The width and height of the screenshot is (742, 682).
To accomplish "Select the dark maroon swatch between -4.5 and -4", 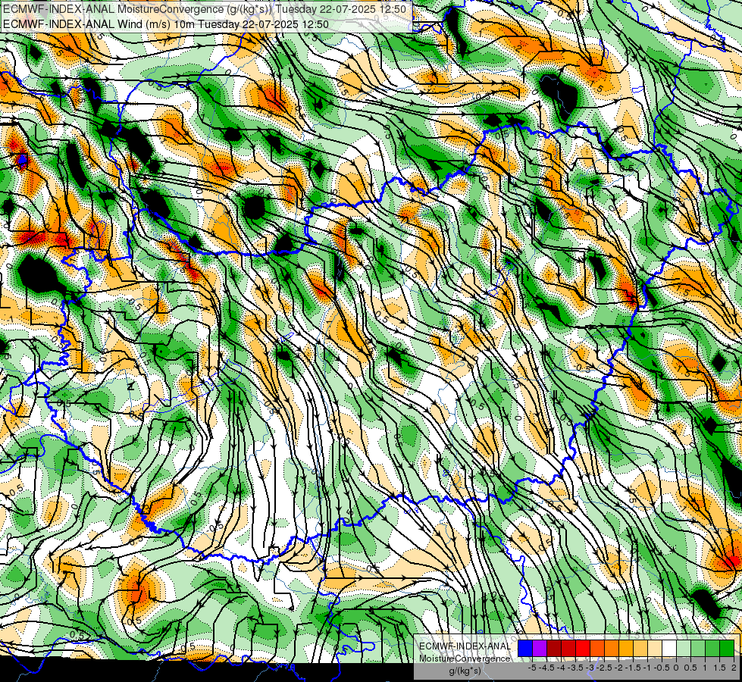I will [554, 648].
